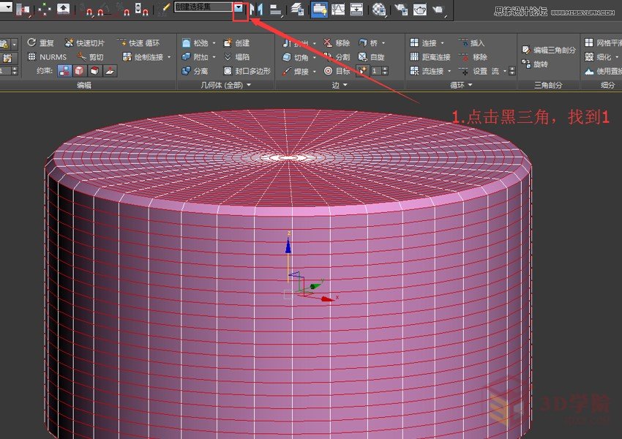Click the loop 移除 remove loop tool

pyautogui.click(x=473, y=57)
